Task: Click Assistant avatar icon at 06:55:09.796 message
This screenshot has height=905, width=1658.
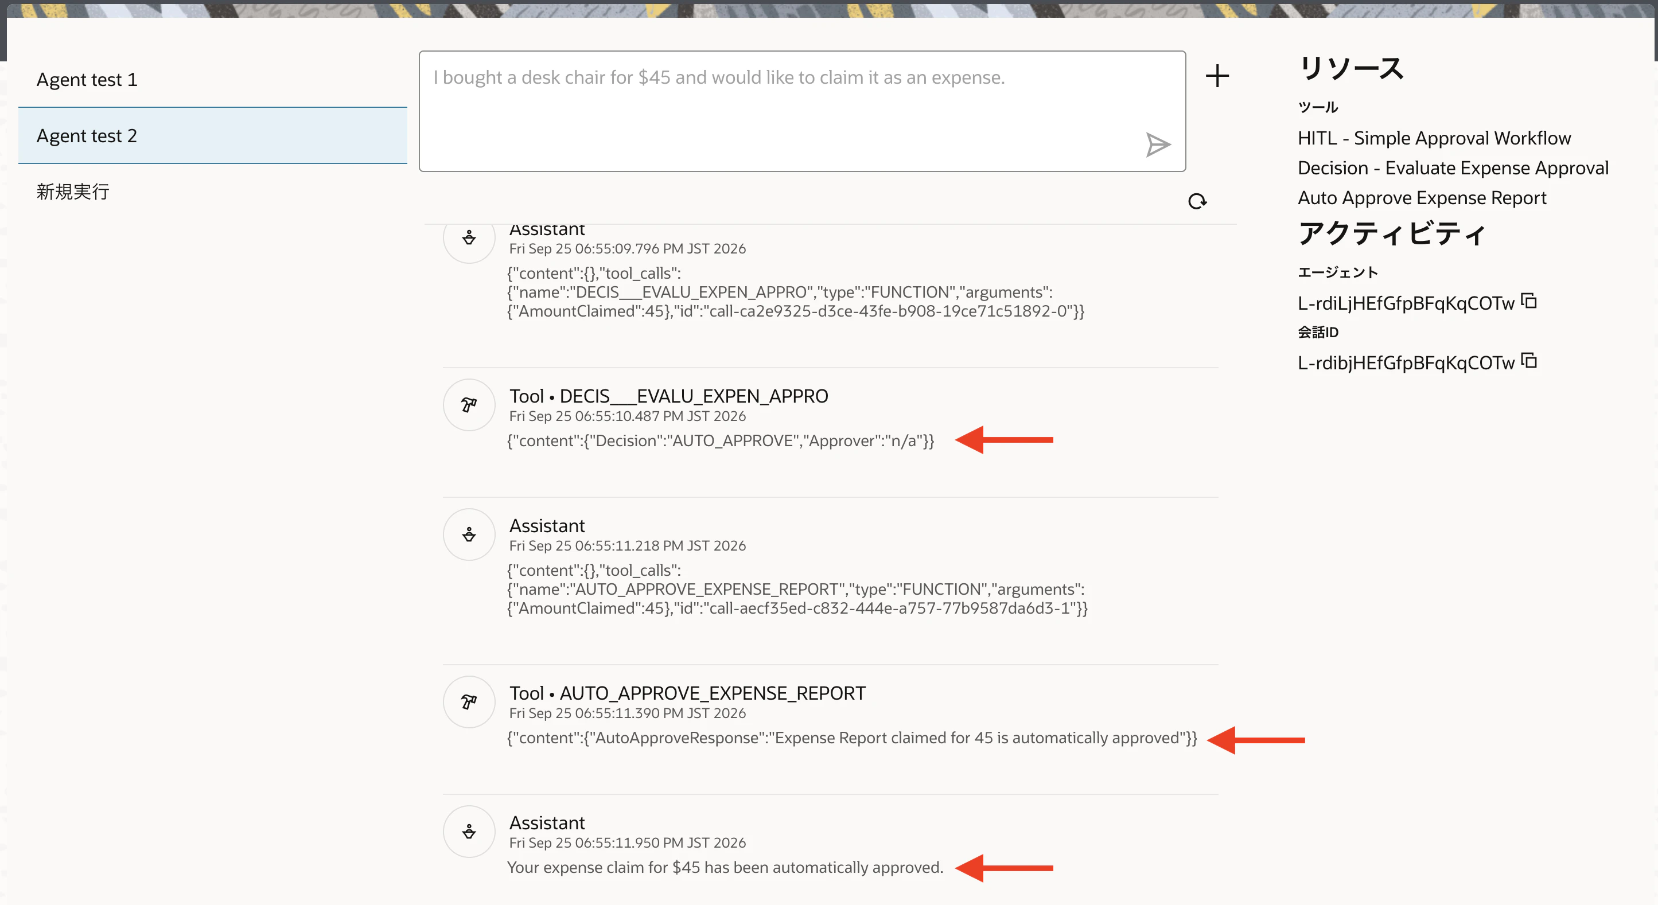Action: (469, 237)
